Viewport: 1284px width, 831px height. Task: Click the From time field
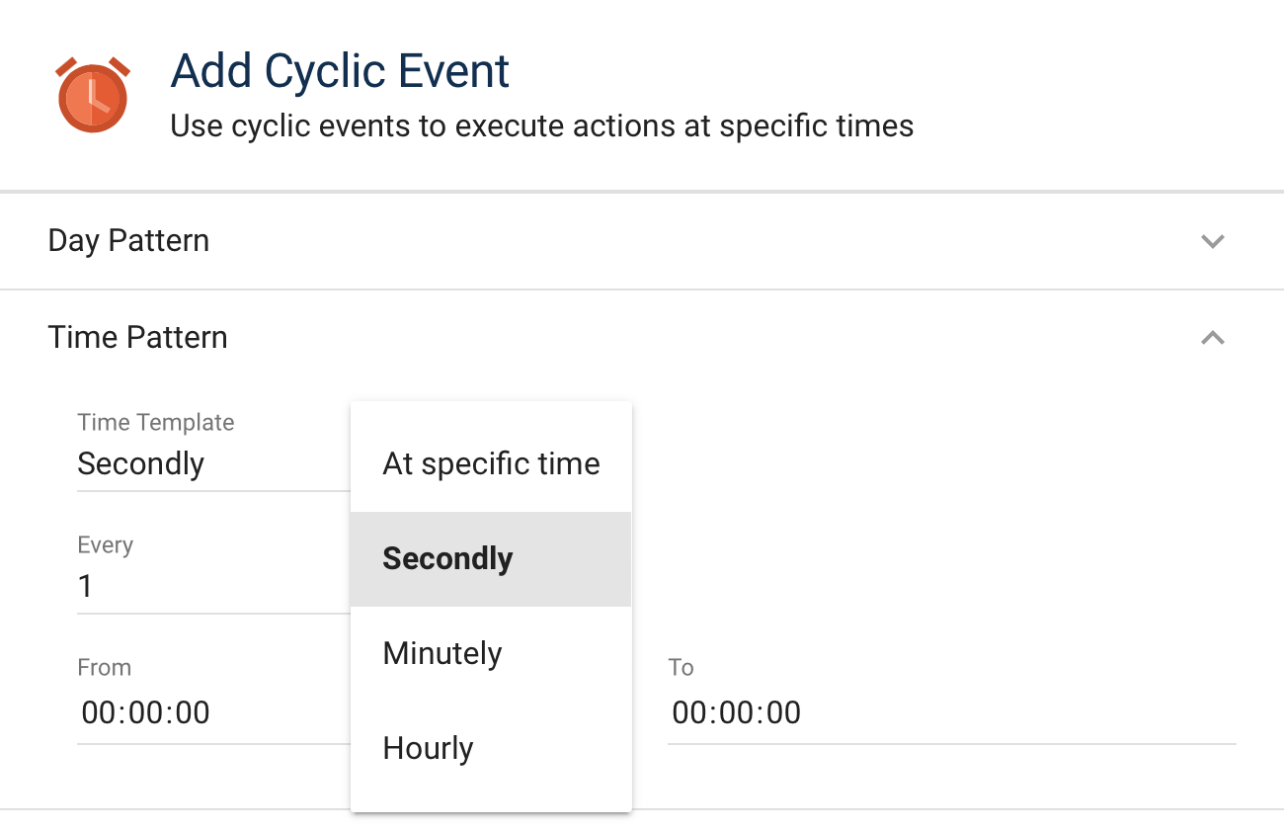pyautogui.click(x=144, y=712)
